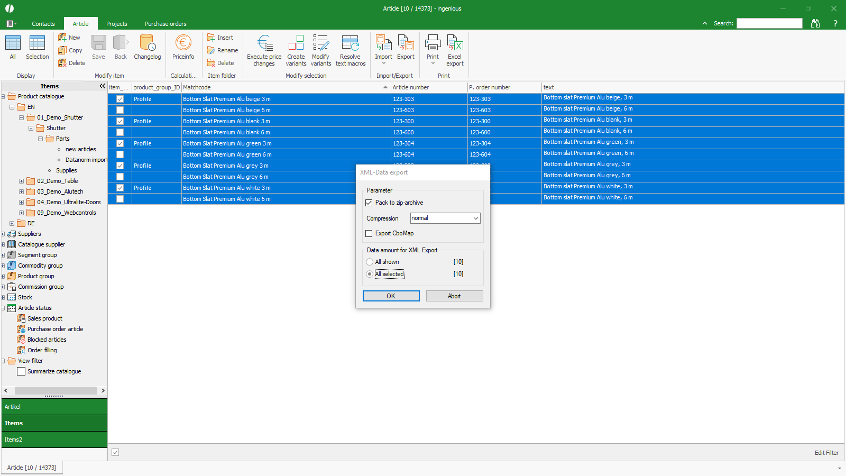The image size is (846, 476).
Task: Click Resolve text macros icon
Action: (350, 43)
